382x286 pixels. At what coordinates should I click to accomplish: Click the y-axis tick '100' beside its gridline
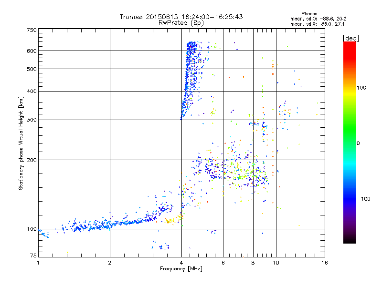coord(32,229)
